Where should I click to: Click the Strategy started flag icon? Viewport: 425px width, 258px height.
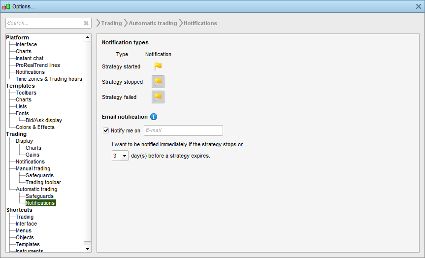pos(158,66)
